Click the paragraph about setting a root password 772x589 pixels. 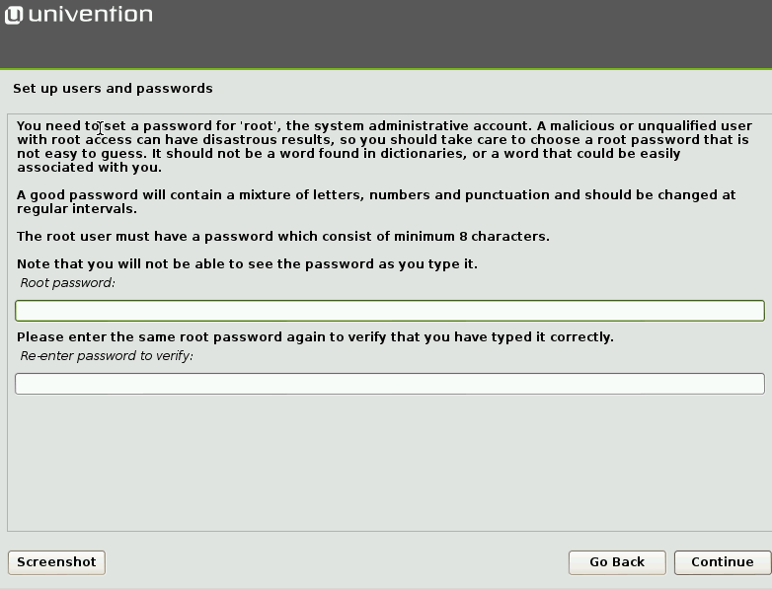point(384,147)
